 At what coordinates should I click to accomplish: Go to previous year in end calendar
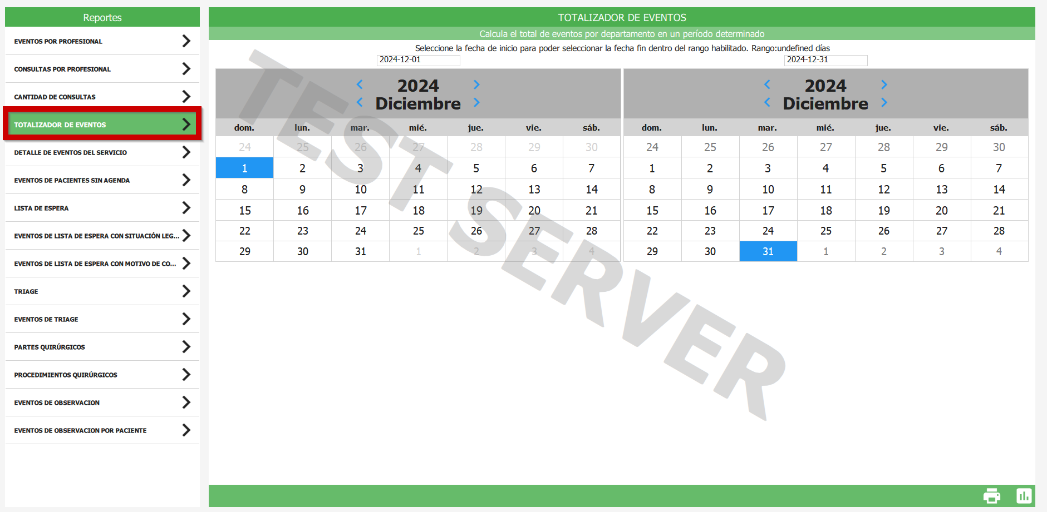tap(767, 84)
